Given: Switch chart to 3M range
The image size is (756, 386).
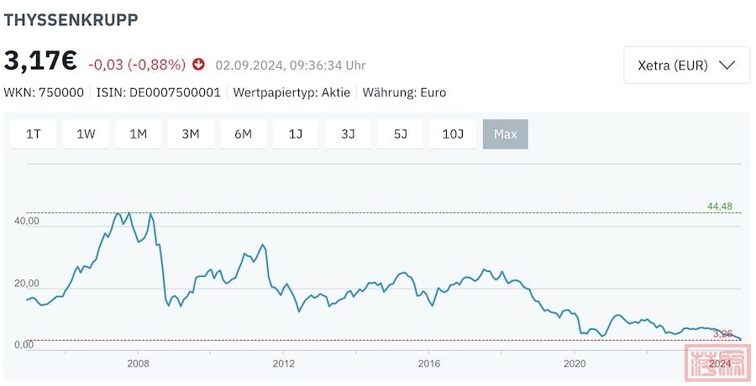Looking at the screenshot, I should [x=191, y=134].
